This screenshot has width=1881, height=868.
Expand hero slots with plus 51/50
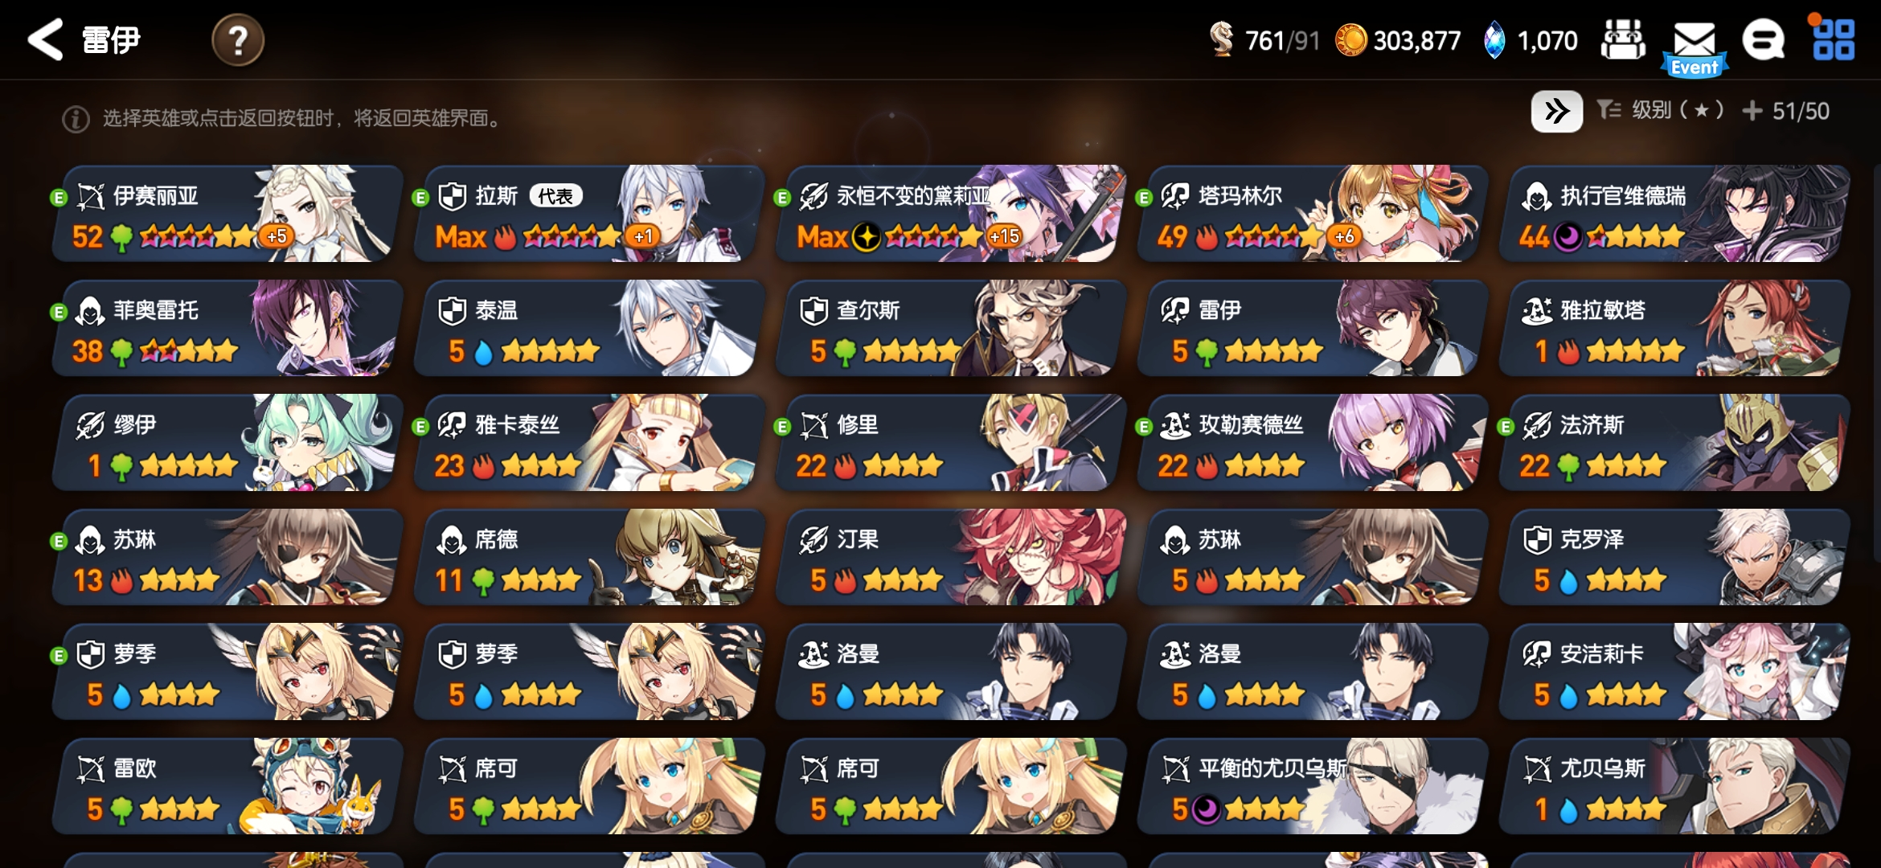1786,111
